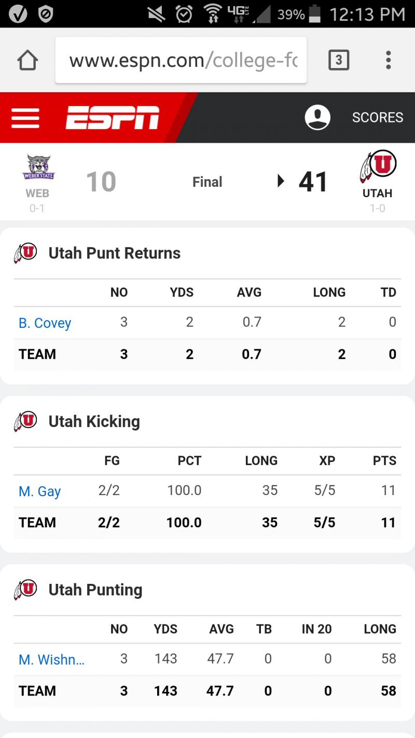Open M. Wishn... player link
Image resolution: width=415 pixels, height=738 pixels.
[x=51, y=659]
